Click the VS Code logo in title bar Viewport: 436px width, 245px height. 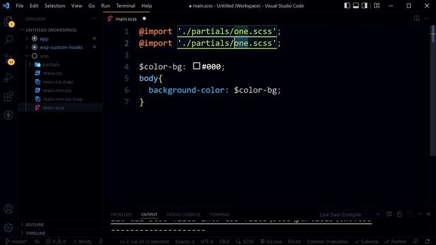tap(6, 5)
